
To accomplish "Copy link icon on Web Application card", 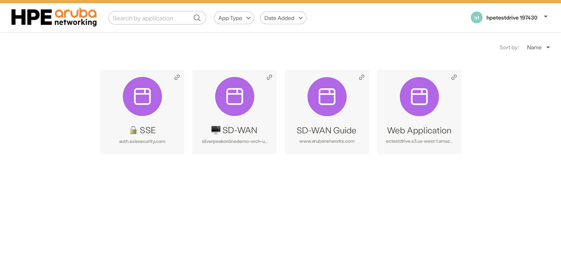I will pyautogui.click(x=454, y=77).
